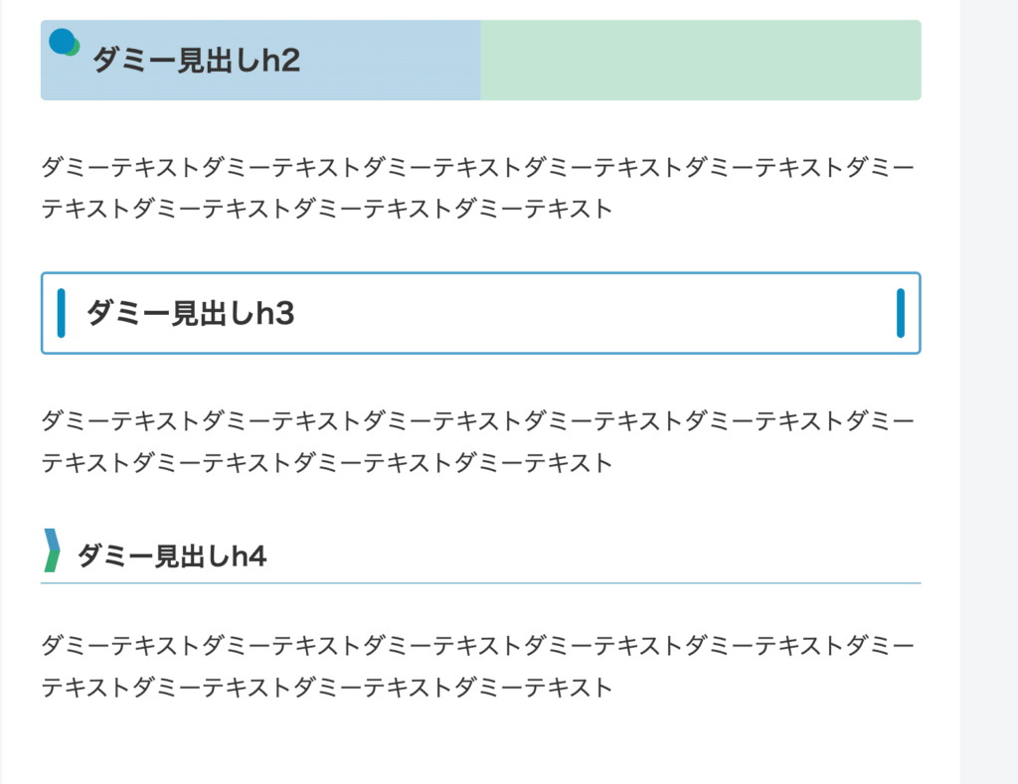Click the green bottom half of h4 chevron
The height and width of the screenshot is (784, 1018).
click(x=52, y=561)
